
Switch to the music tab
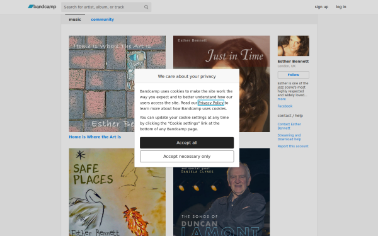(75, 20)
